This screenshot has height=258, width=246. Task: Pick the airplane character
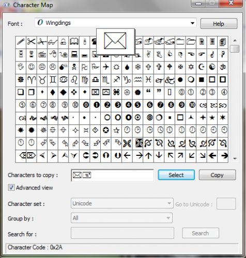click(x=106, y=67)
